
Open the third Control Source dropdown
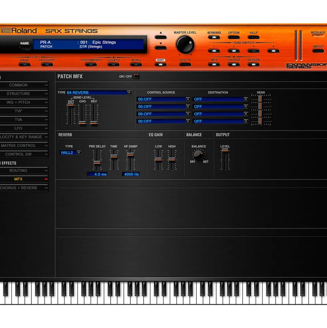click(163, 114)
